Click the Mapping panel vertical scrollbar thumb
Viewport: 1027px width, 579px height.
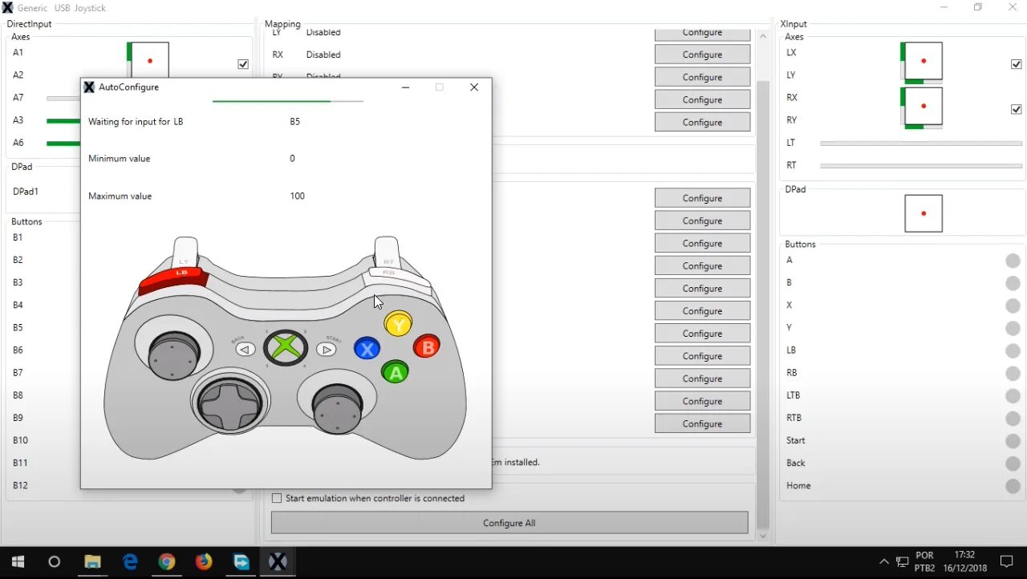tap(763, 305)
